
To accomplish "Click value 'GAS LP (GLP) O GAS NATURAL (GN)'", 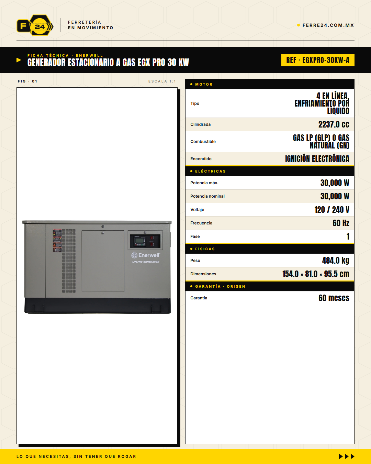I will pos(321,142).
